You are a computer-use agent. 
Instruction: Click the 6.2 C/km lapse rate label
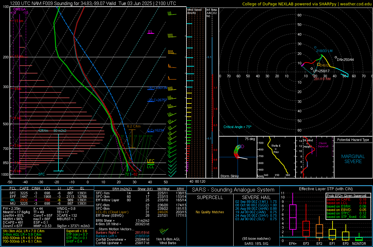(x=134, y=126)
